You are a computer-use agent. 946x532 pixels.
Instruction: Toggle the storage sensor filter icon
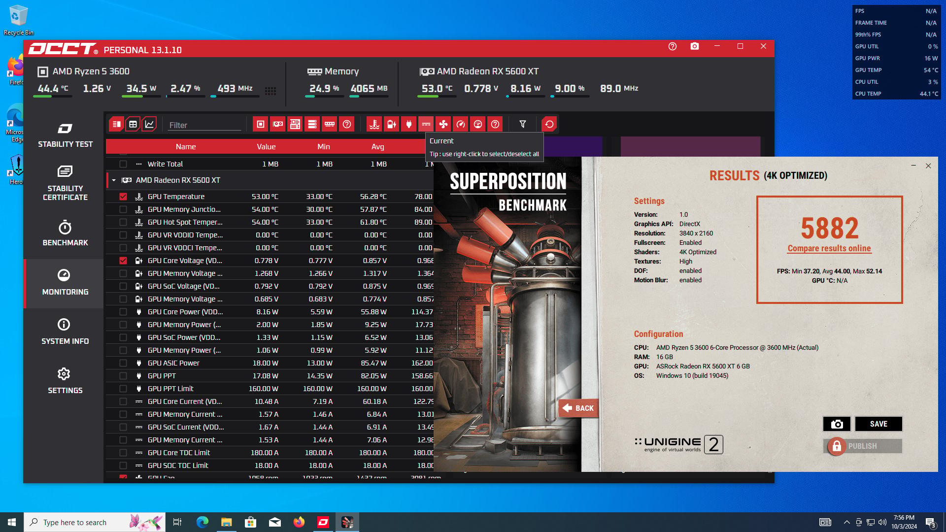(312, 125)
